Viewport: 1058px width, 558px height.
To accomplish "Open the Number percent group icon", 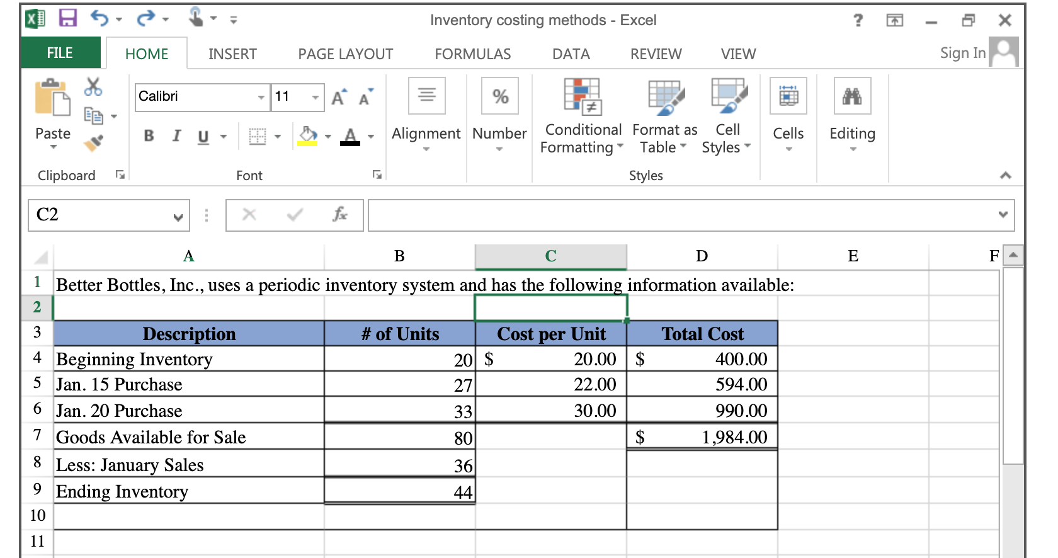I will pyautogui.click(x=500, y=96).
